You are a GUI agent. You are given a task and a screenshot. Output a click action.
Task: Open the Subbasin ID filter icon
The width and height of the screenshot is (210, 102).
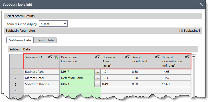tap(56, 57)
